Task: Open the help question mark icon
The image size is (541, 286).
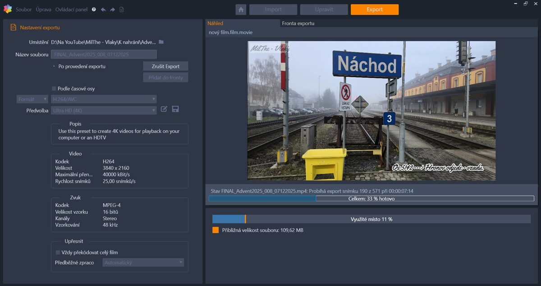Action: pos(94,9)
